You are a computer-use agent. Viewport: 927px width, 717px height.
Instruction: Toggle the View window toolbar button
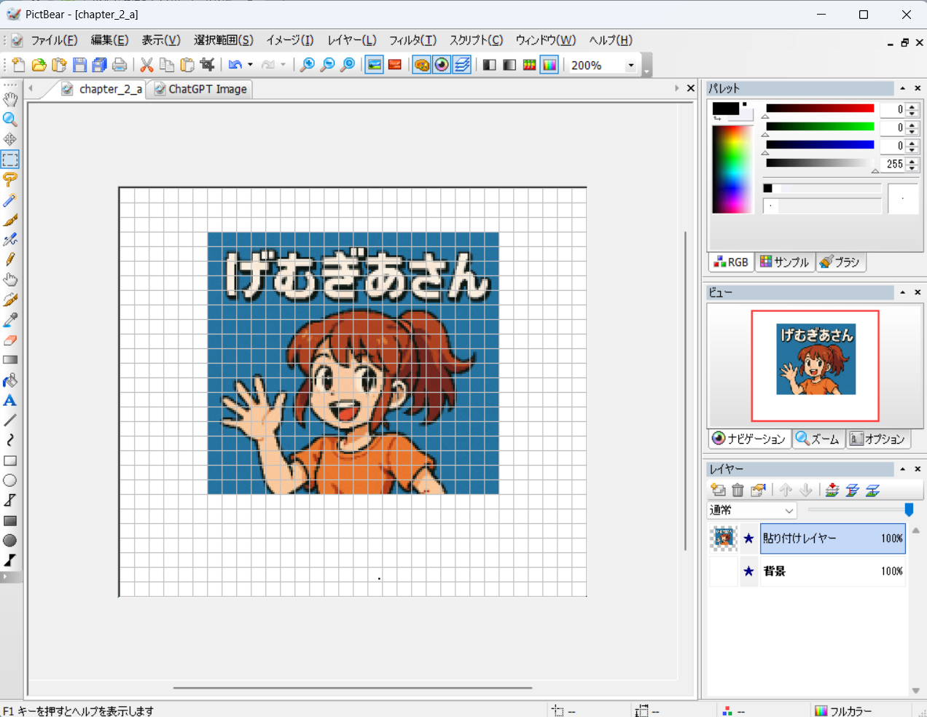tap(442, 65)
